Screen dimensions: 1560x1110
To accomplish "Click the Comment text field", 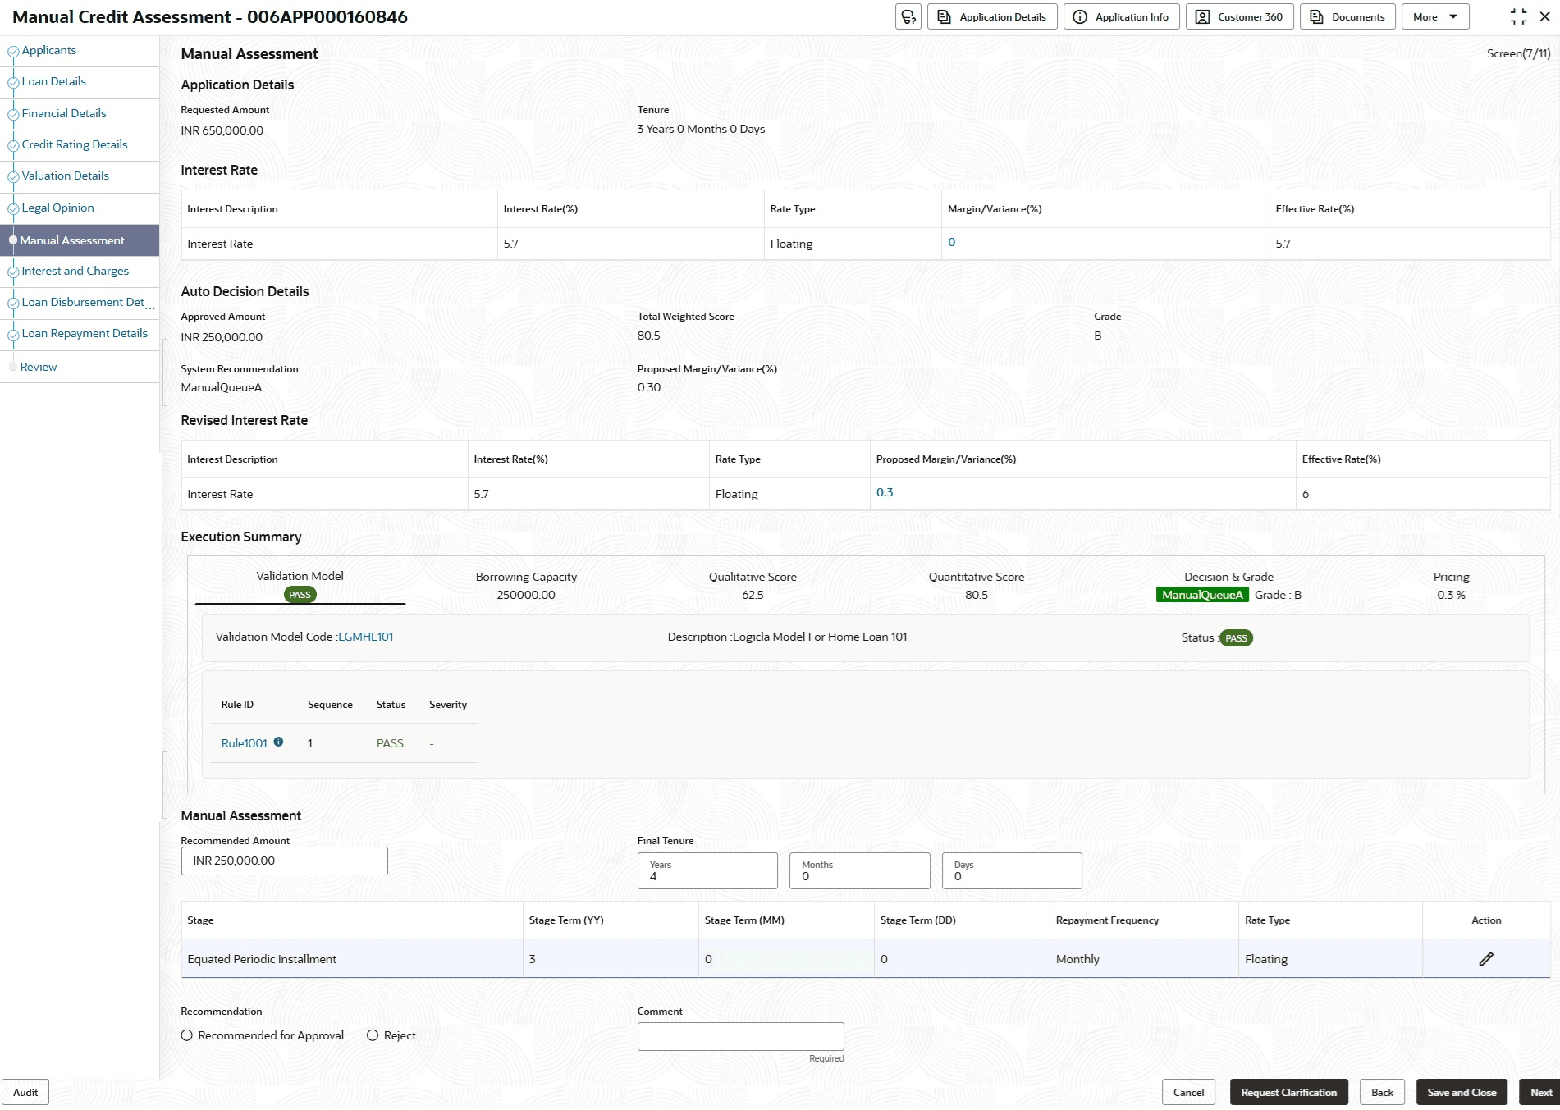I will tap(740, 1036).
